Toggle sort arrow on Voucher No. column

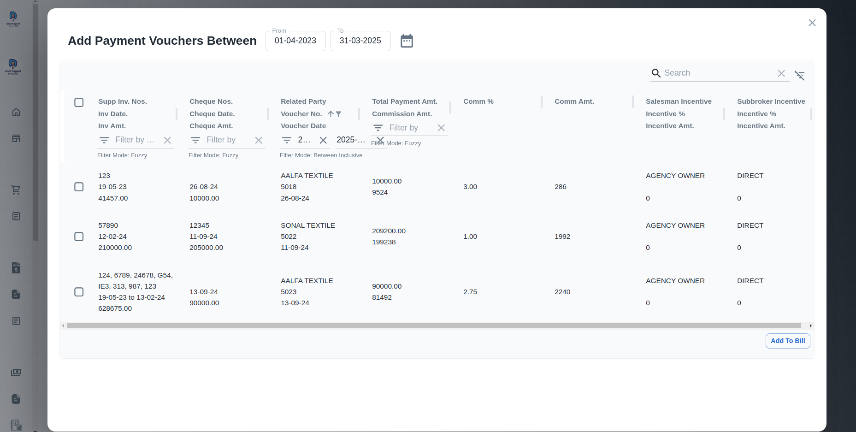[x=331, y=114]
